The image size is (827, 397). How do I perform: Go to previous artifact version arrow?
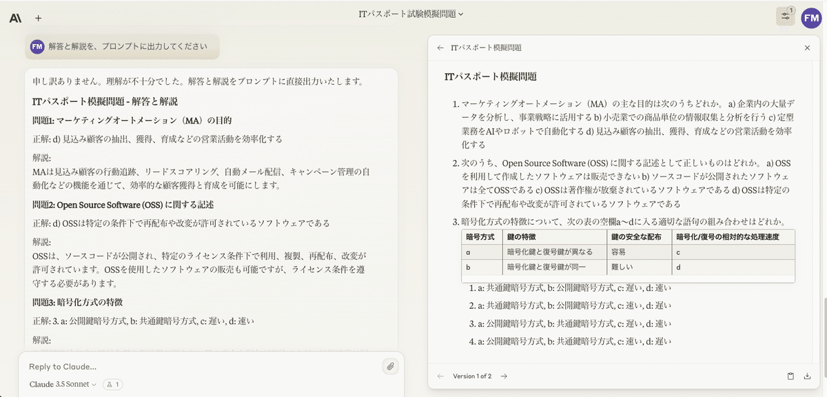pos(440,376)
